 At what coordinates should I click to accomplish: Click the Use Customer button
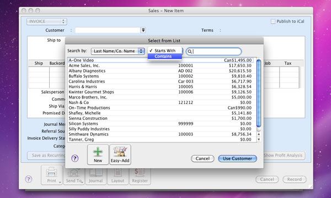tap(237, 158)
